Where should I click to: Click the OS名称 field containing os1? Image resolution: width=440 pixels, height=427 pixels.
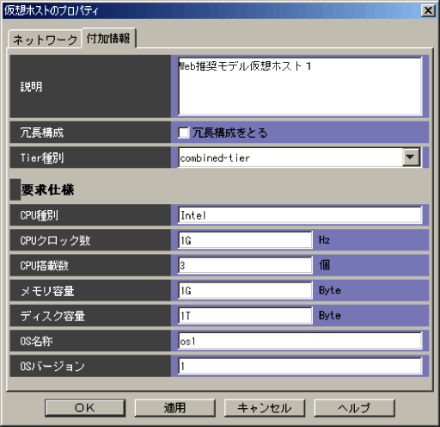300,341
